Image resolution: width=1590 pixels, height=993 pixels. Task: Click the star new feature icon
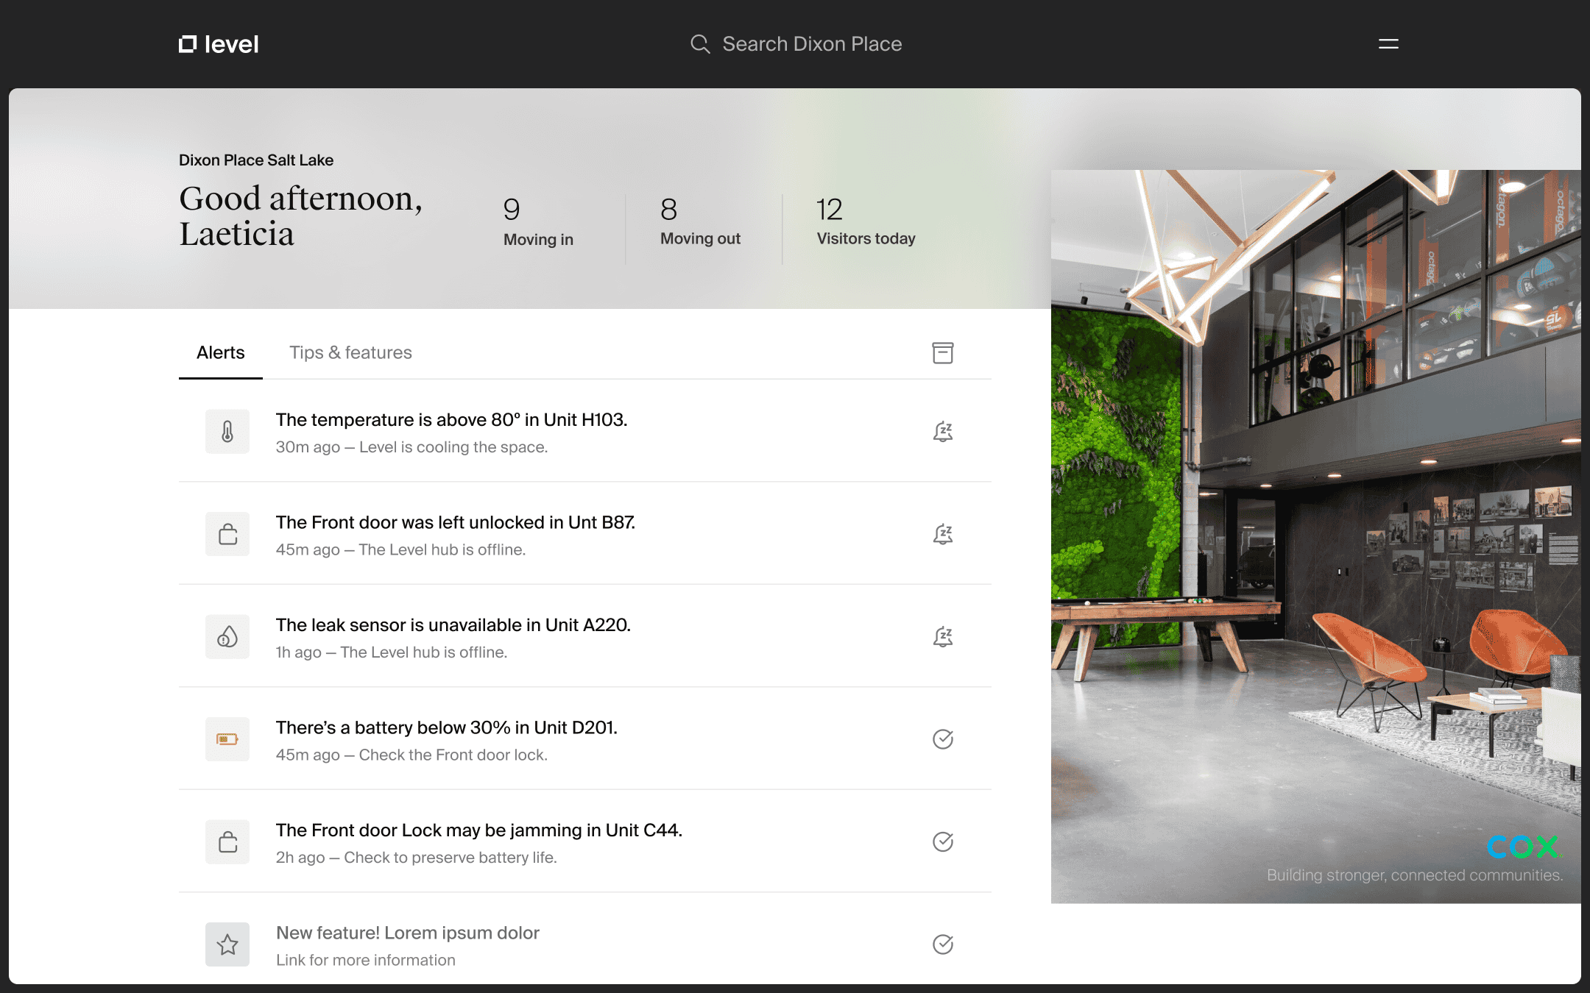pos(227,944)
